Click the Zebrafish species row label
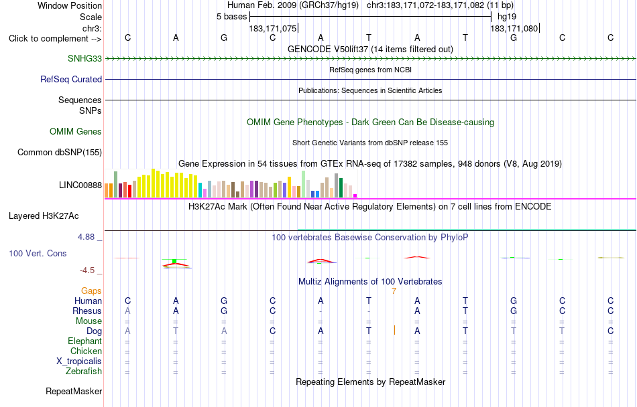 click(x=84, y=371)
